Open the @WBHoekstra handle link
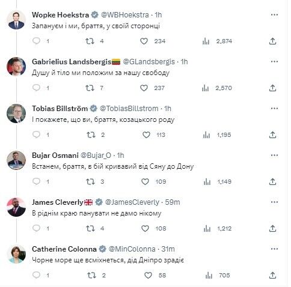 click(125, 15)
